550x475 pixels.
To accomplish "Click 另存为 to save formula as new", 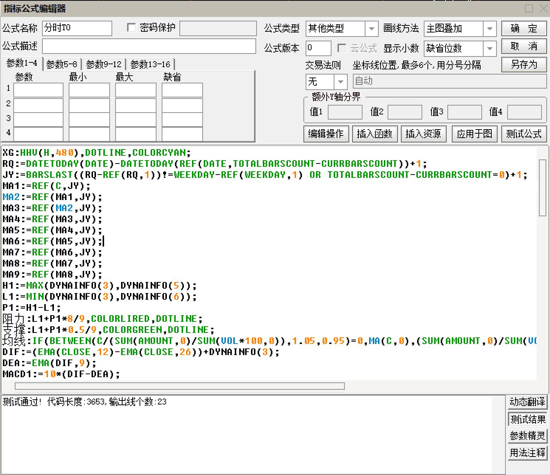I will (524, 65).
